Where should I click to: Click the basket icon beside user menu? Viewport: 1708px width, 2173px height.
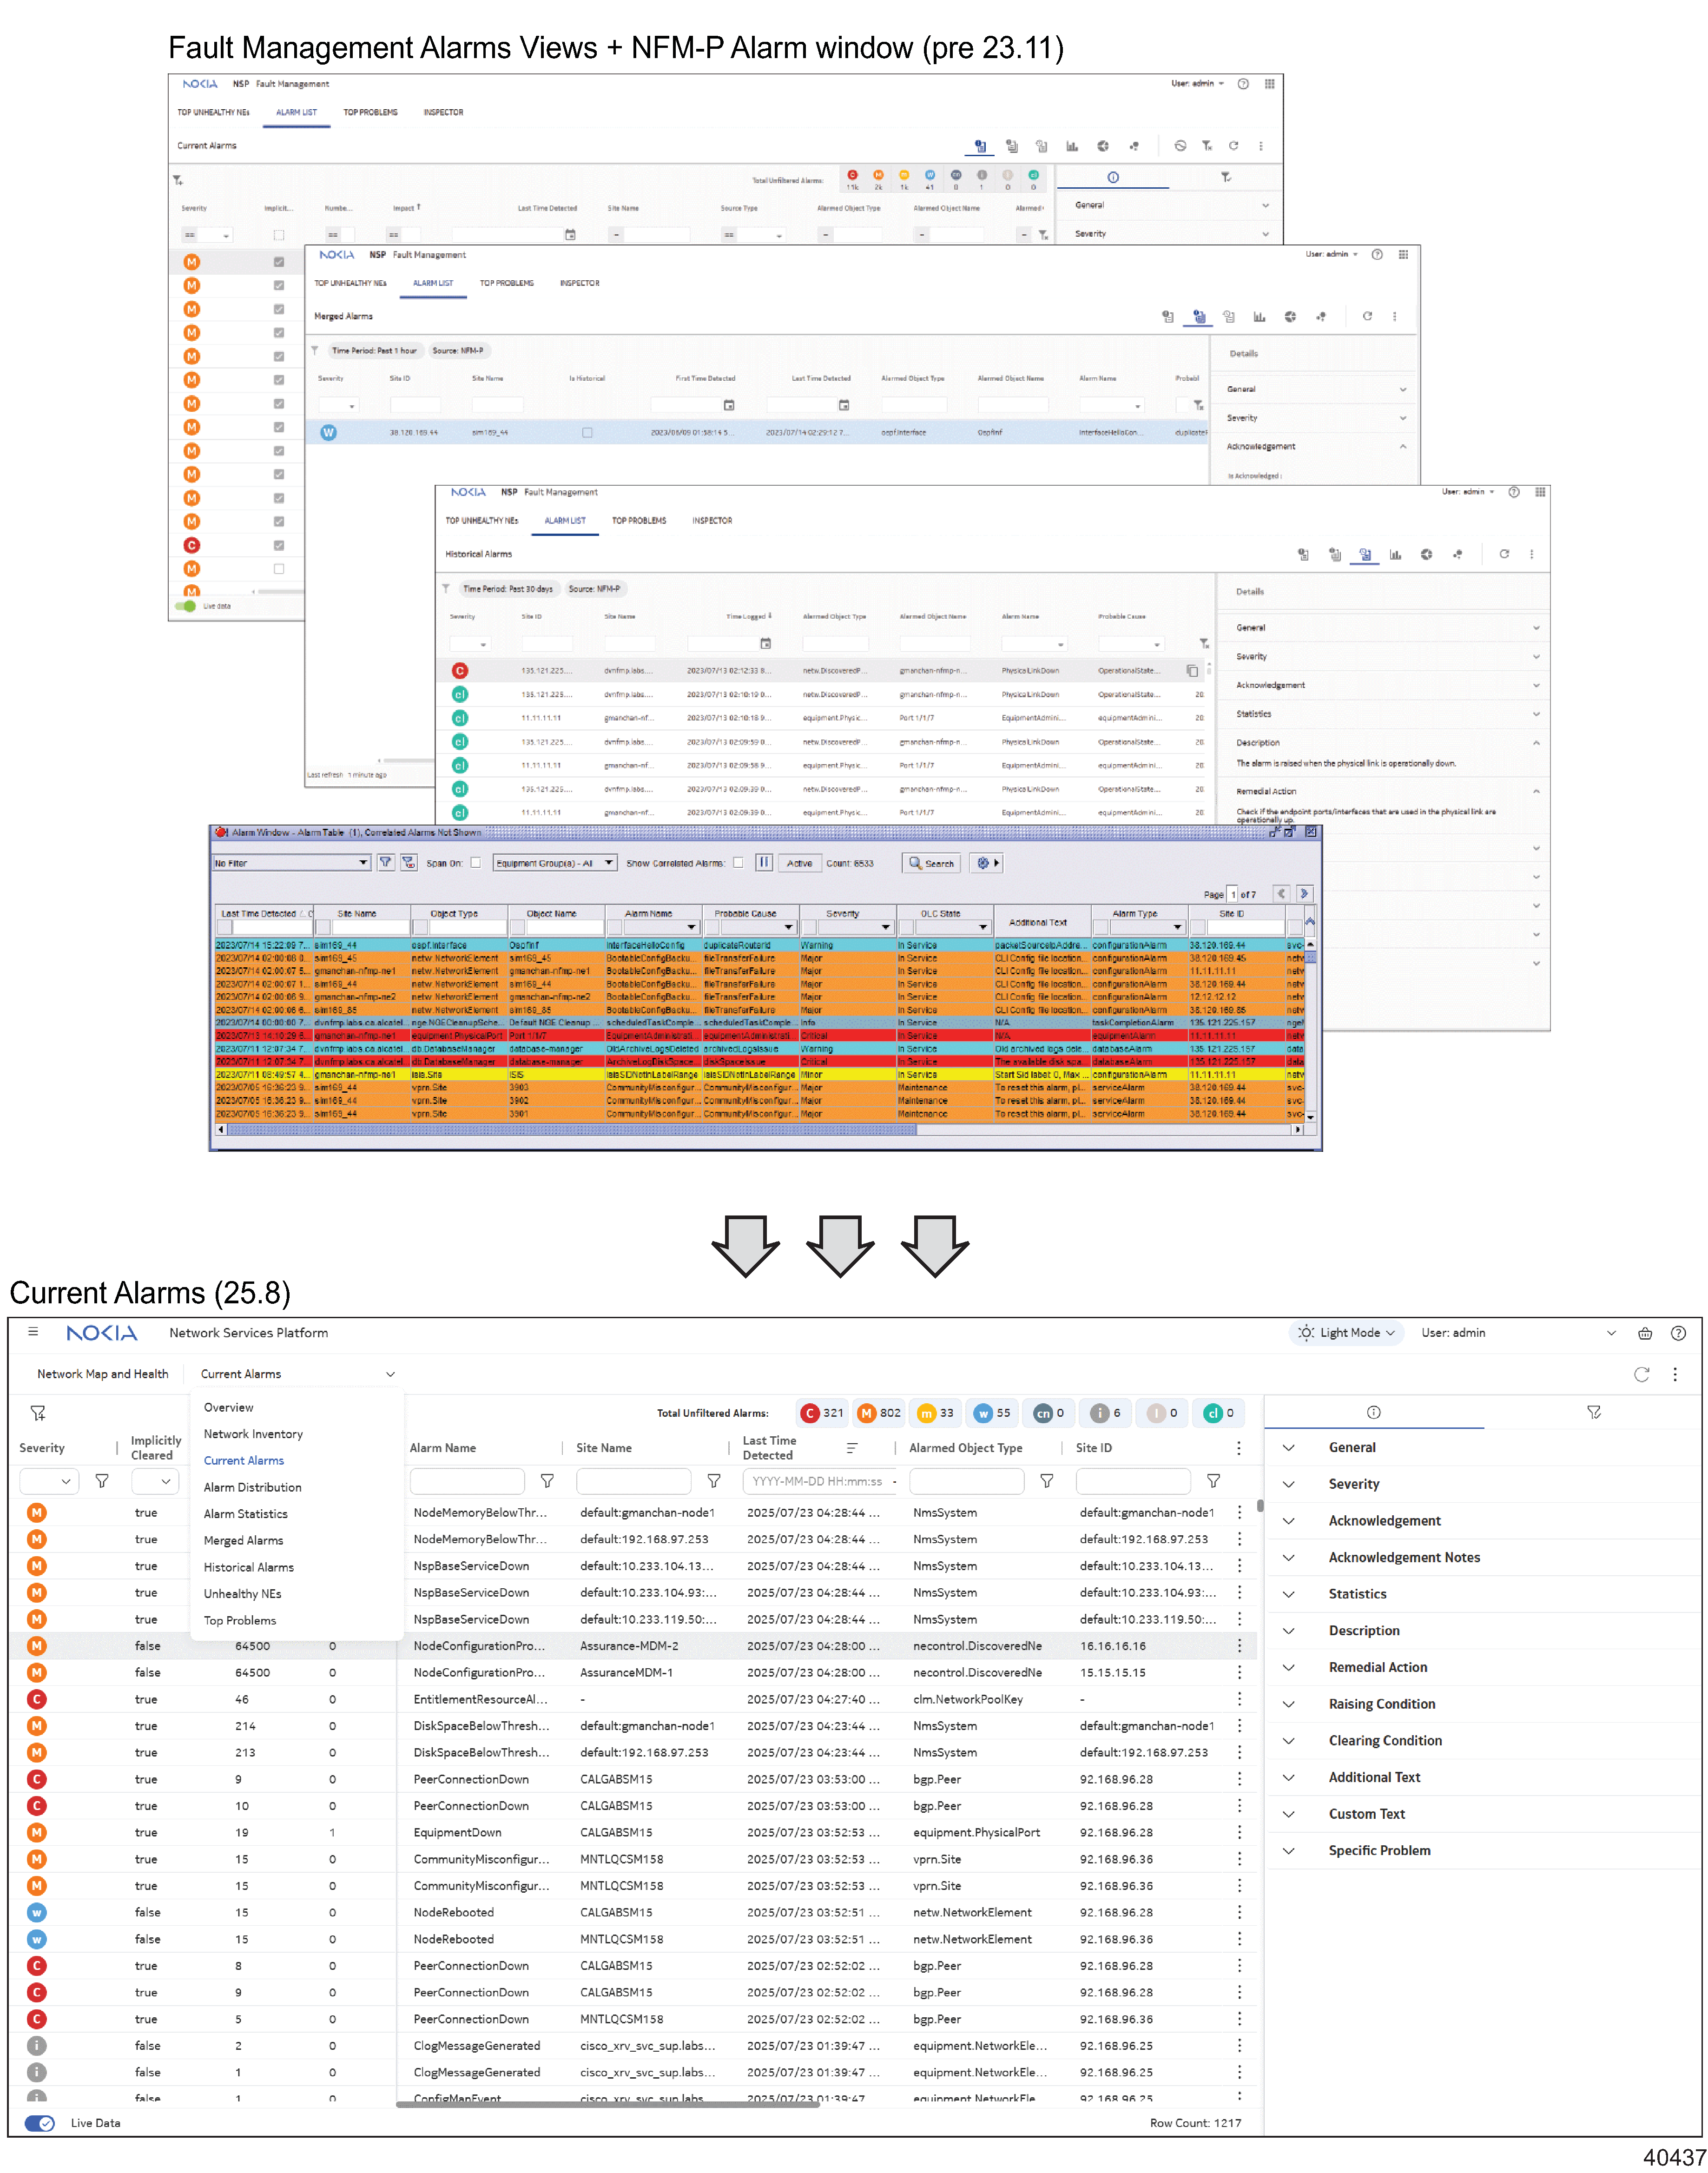(x=1645, y=1333)
